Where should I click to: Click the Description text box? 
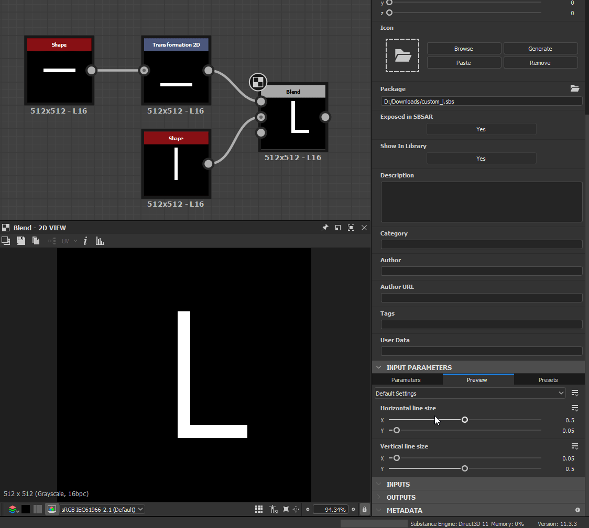point(481,201)
